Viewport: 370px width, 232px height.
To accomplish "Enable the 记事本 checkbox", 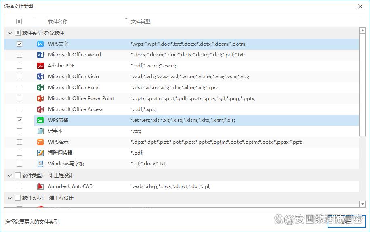I will click(x=19, y=131).
